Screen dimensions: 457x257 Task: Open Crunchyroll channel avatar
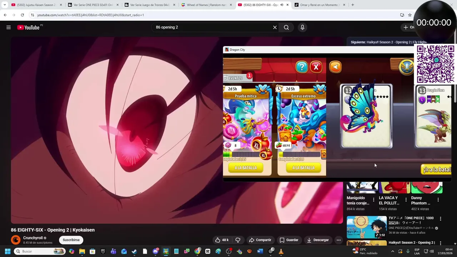[16, 240]
